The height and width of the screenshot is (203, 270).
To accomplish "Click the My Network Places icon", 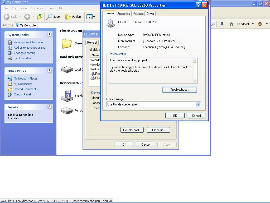I will pyautogui.click(x=10, y=79).
